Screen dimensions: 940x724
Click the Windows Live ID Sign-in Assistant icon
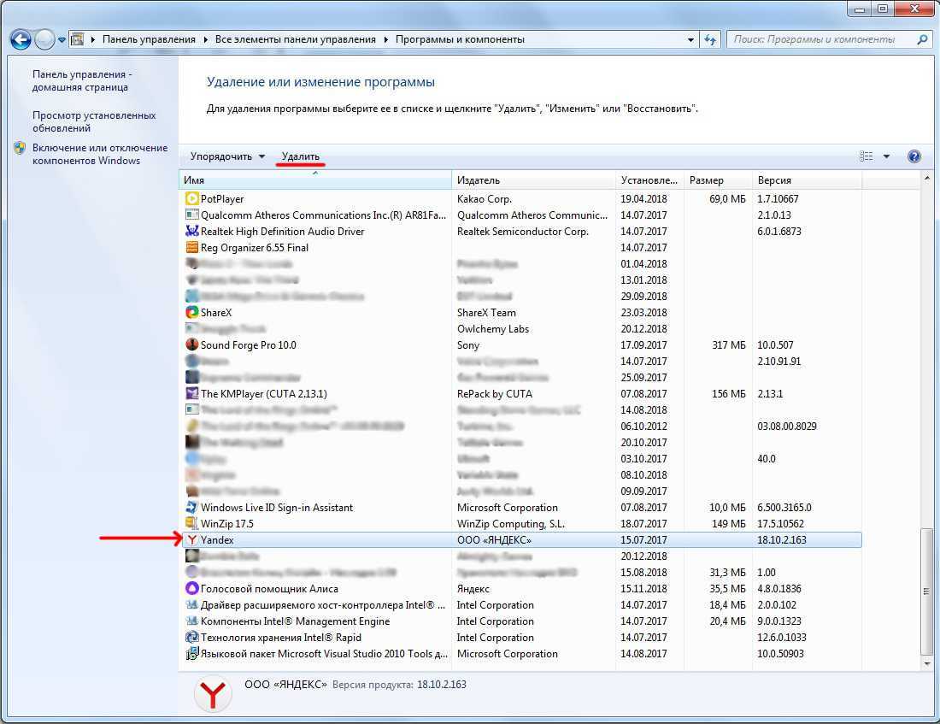(191, 507)
